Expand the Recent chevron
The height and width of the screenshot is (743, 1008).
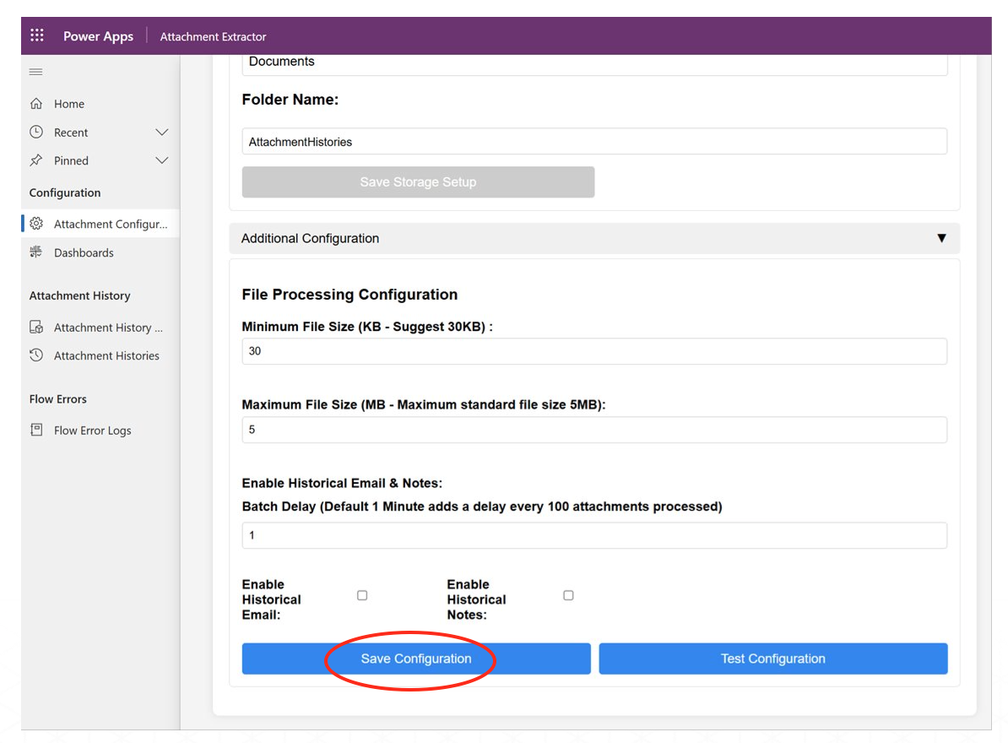[162, 133]
